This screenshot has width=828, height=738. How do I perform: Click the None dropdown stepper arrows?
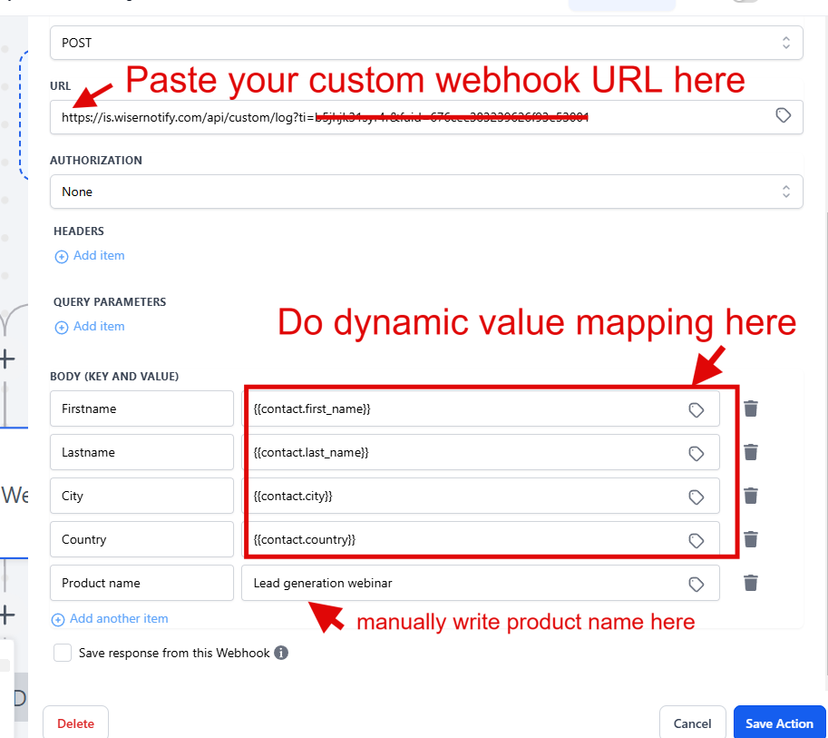785,192
